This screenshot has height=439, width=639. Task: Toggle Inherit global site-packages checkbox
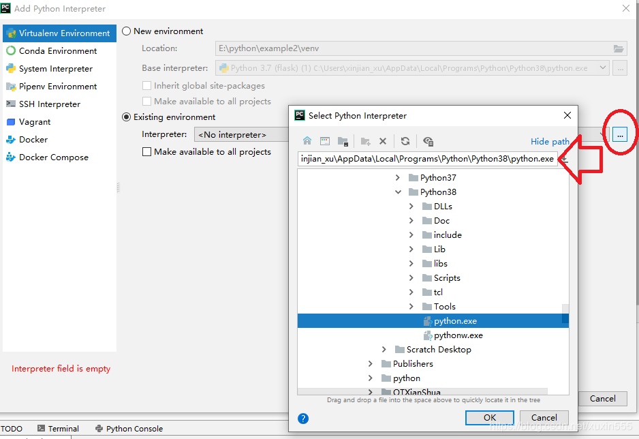click(x=146, y=86)
